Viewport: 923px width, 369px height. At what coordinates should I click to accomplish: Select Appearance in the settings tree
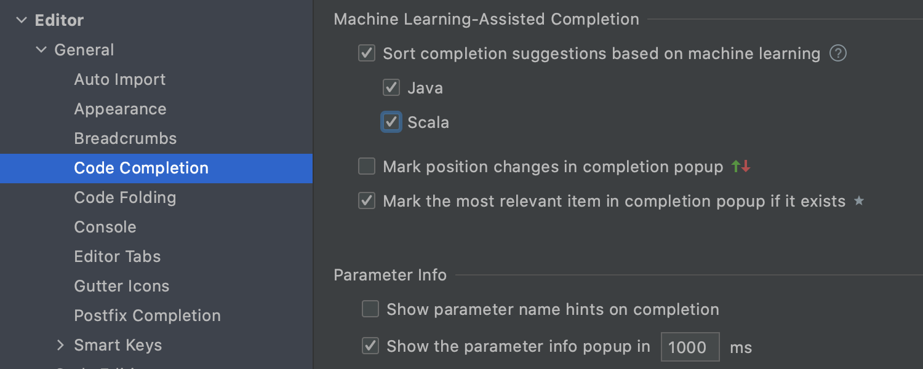tap(121, 109)
